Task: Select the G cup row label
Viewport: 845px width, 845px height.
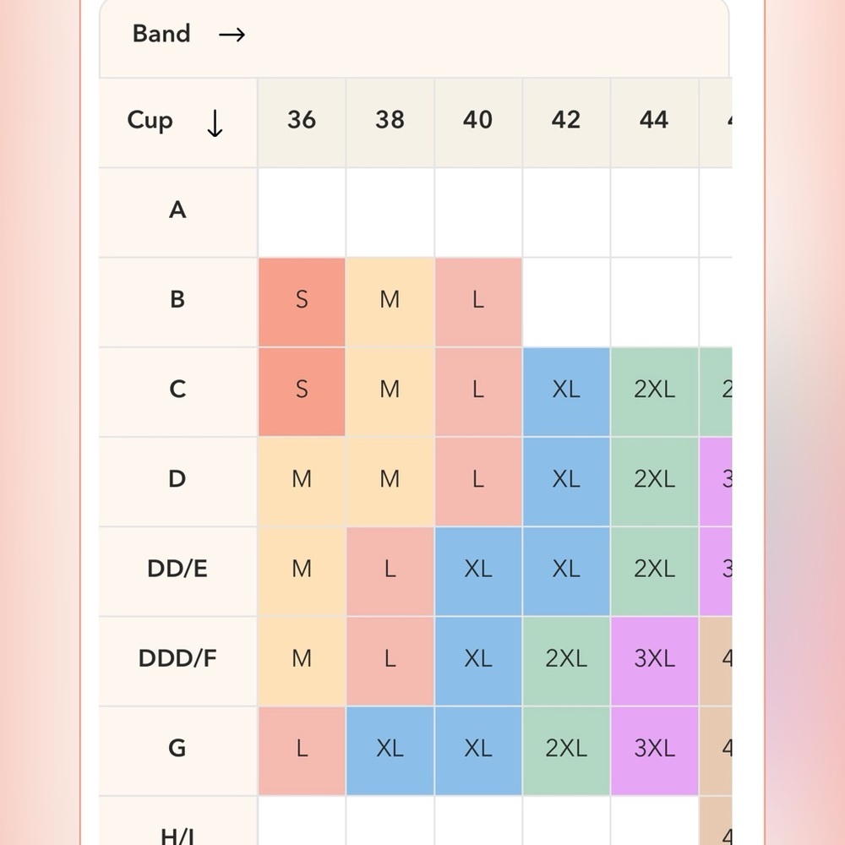Action: (177, 748)
